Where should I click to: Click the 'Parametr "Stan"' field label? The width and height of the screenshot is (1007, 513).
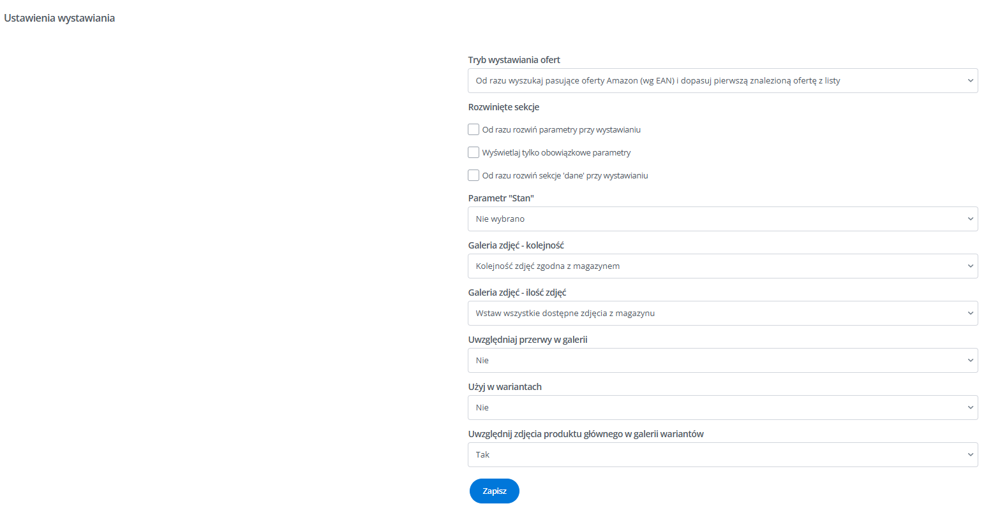coord(501,198)
